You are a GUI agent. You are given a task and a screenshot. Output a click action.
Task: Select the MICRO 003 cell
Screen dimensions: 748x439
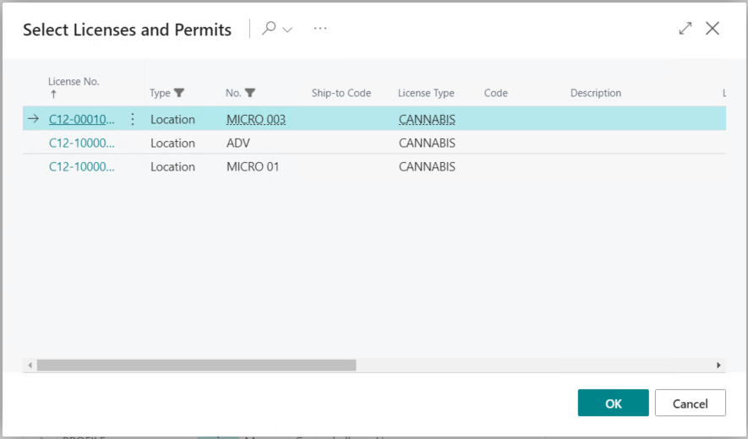tap(256, 119)
